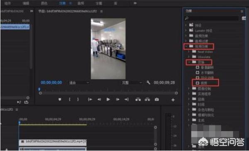Click the Extract button
Viewport: 249px width, 151px height.
pos(147,99)
